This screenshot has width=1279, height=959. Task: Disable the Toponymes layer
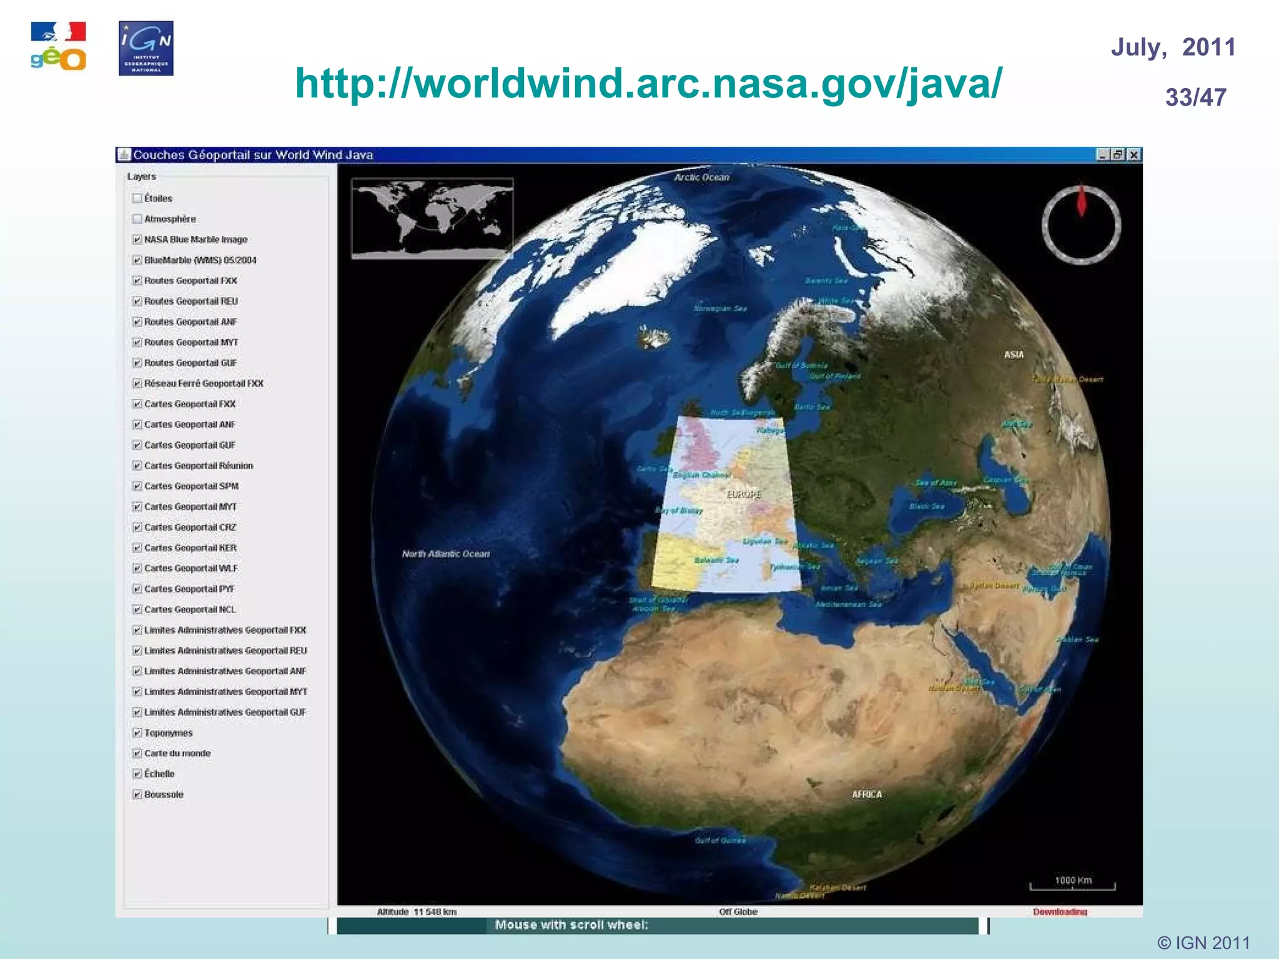click(x=137, y=733)
